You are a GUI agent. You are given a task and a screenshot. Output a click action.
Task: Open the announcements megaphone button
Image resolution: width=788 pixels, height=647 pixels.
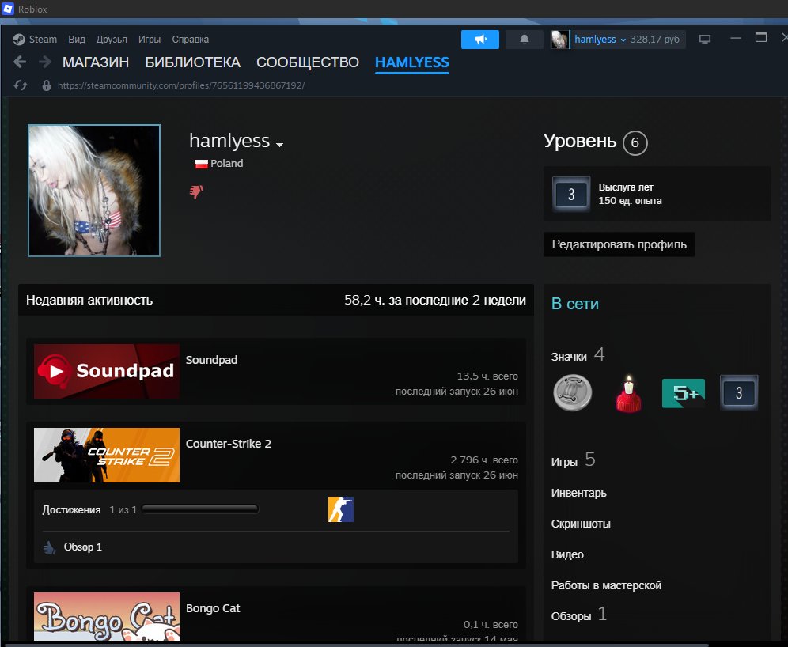point(480,40)
